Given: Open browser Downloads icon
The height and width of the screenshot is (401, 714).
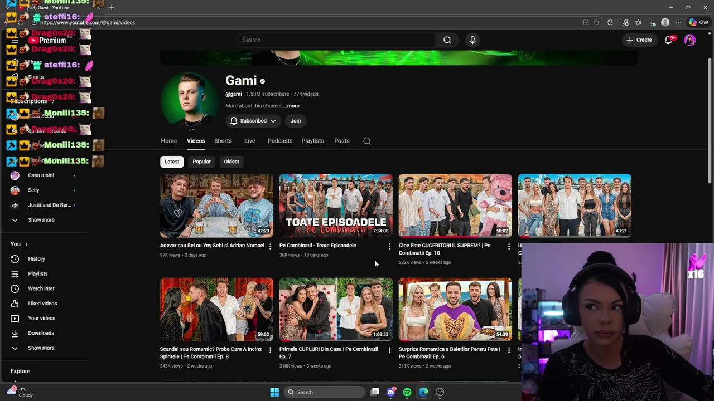Looking at the screenshot, I should [x=652, y=22].
